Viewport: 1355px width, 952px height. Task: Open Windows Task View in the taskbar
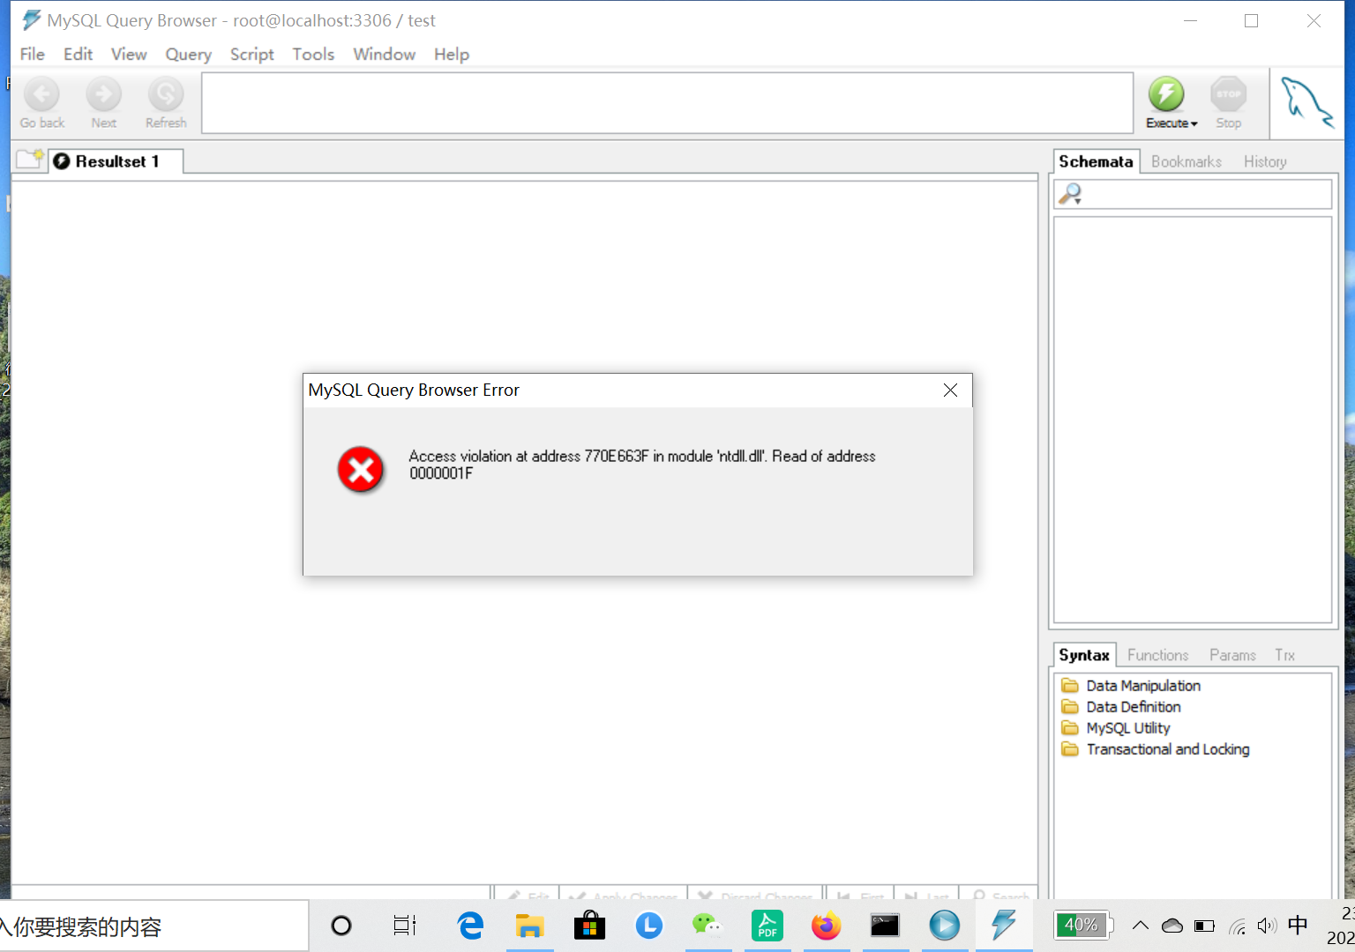click(404, 926)
